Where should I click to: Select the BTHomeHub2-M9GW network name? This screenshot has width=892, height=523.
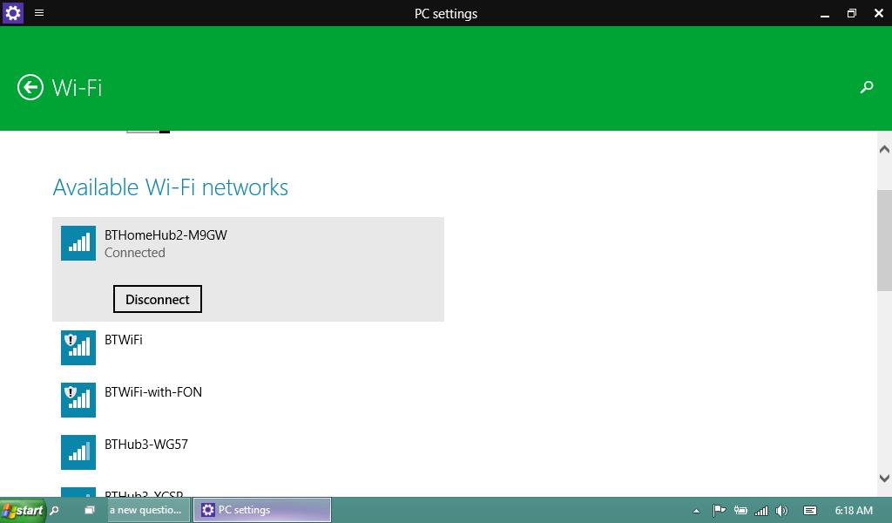pyautogui.click(x=166, y=235)
